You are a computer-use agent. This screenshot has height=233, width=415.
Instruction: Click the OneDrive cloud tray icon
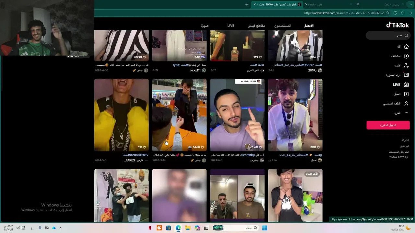click(x=54, y=228)
